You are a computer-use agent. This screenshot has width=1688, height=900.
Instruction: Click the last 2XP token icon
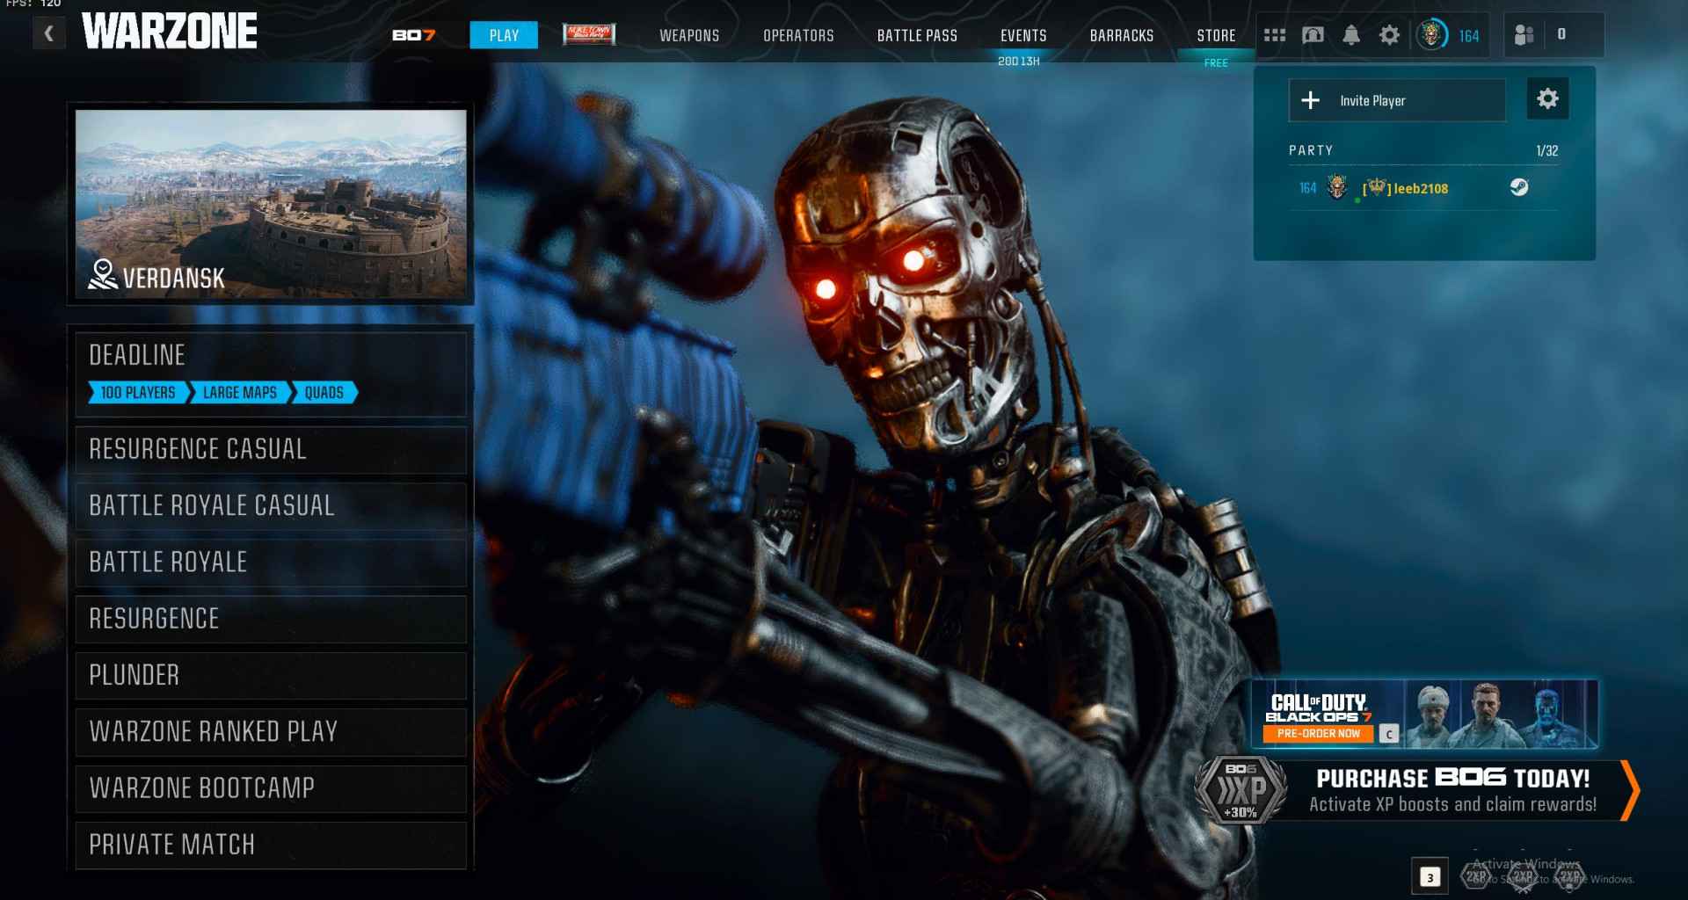pyautogui.click(x=1570, y=876)
